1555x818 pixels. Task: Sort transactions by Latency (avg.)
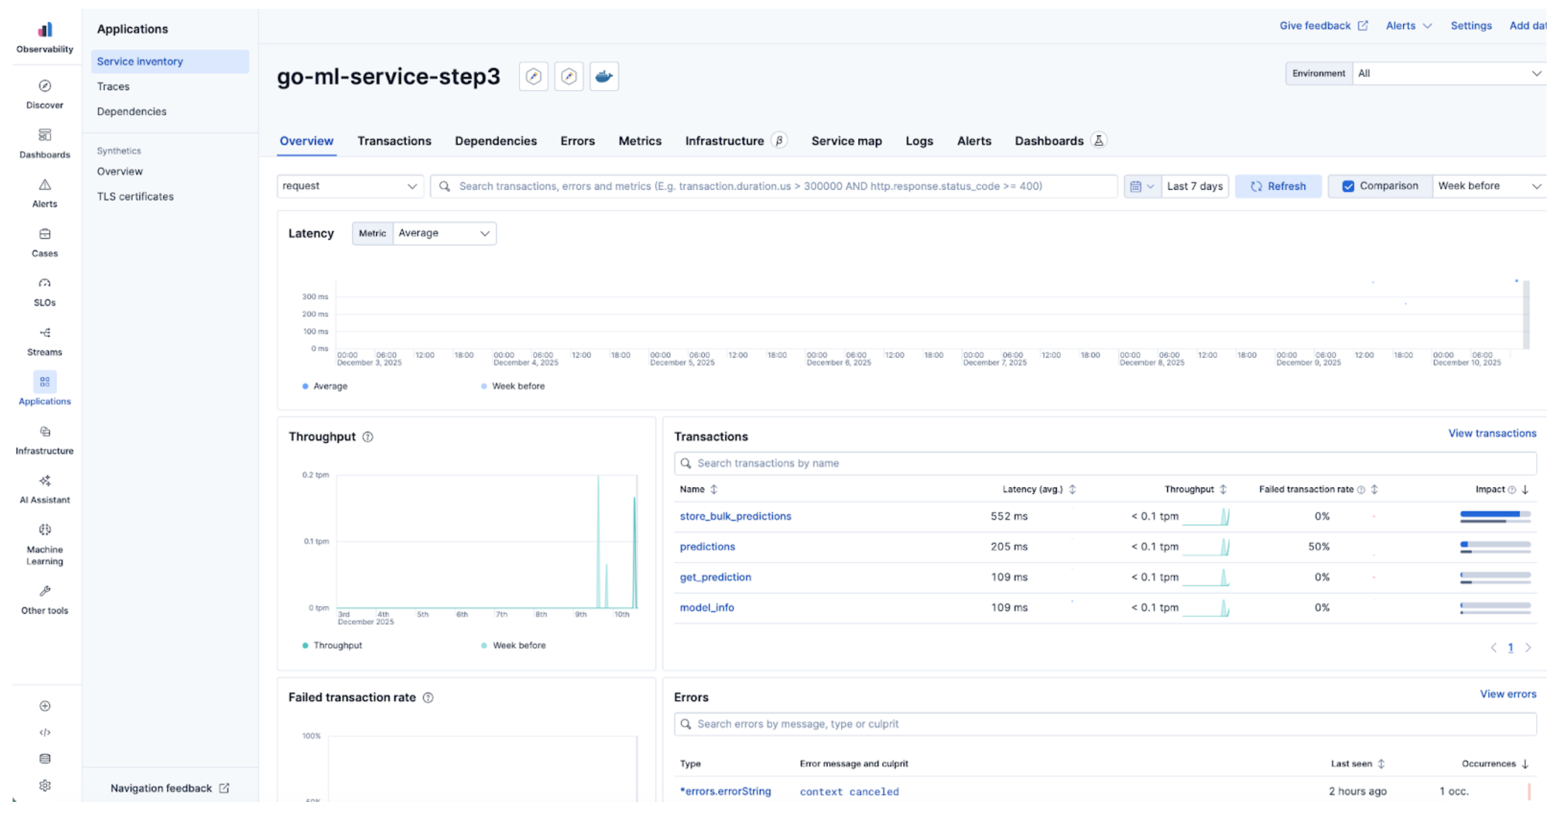[1039, 490]
